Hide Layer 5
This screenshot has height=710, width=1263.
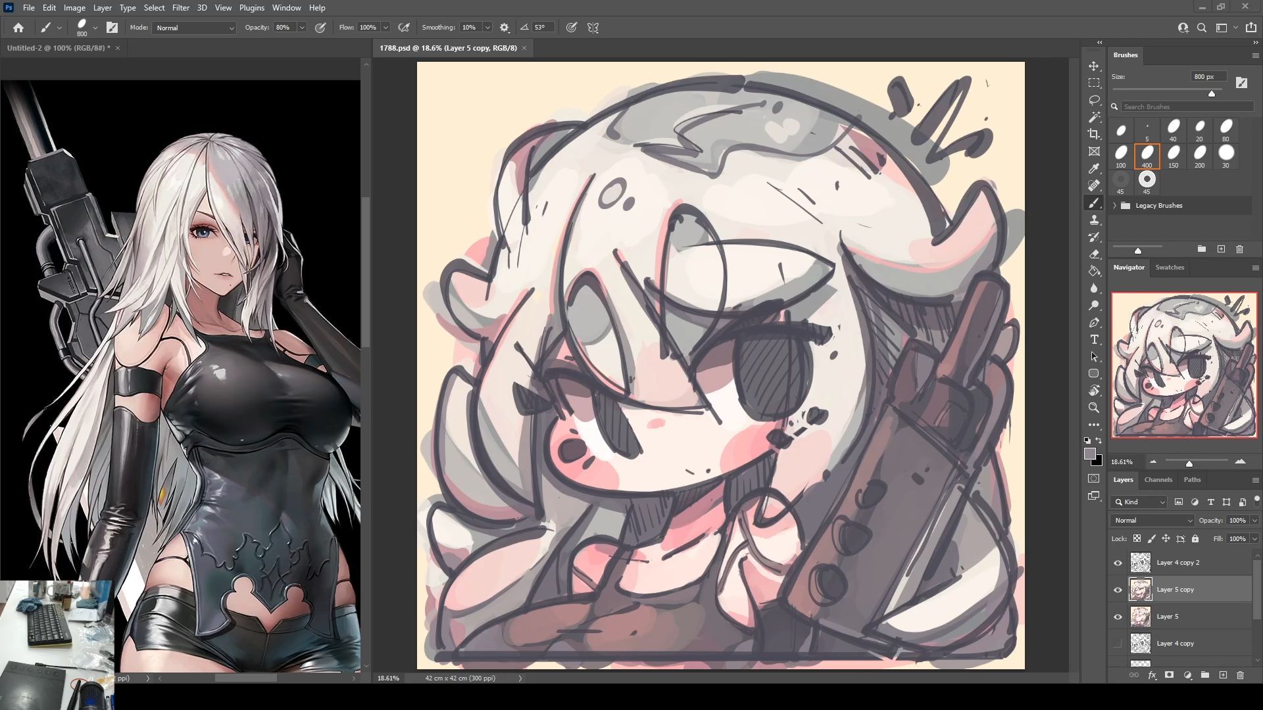pos(1118,617)
